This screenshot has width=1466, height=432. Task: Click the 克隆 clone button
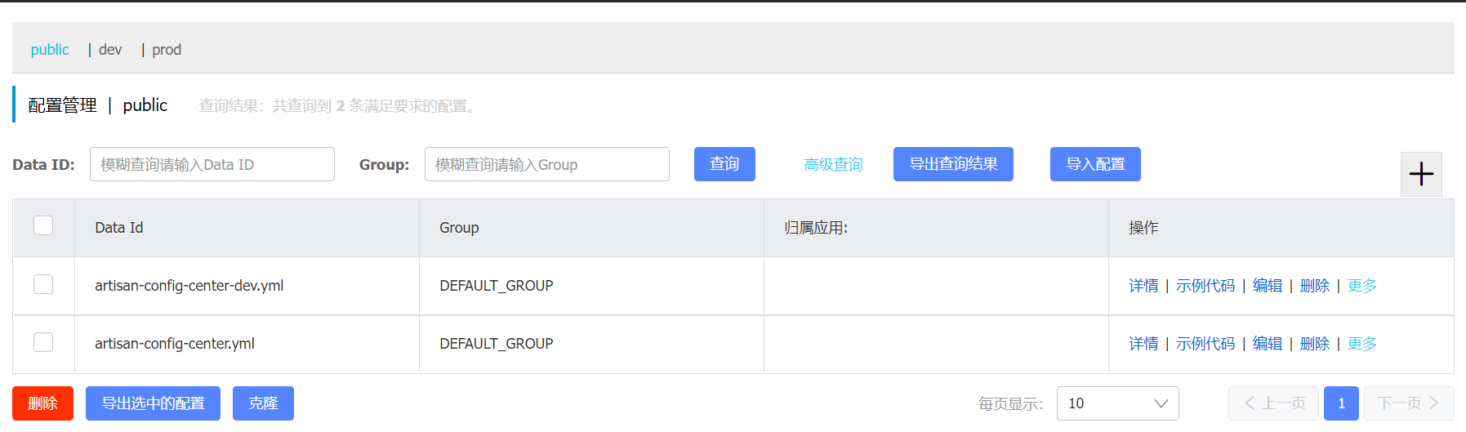(263, 403)
